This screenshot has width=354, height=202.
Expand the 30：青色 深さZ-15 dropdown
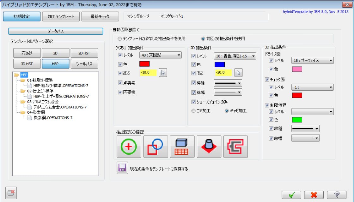(235, 56)
